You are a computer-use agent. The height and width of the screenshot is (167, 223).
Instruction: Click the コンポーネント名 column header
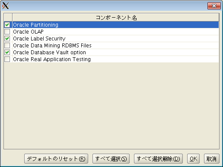point(116,18)
